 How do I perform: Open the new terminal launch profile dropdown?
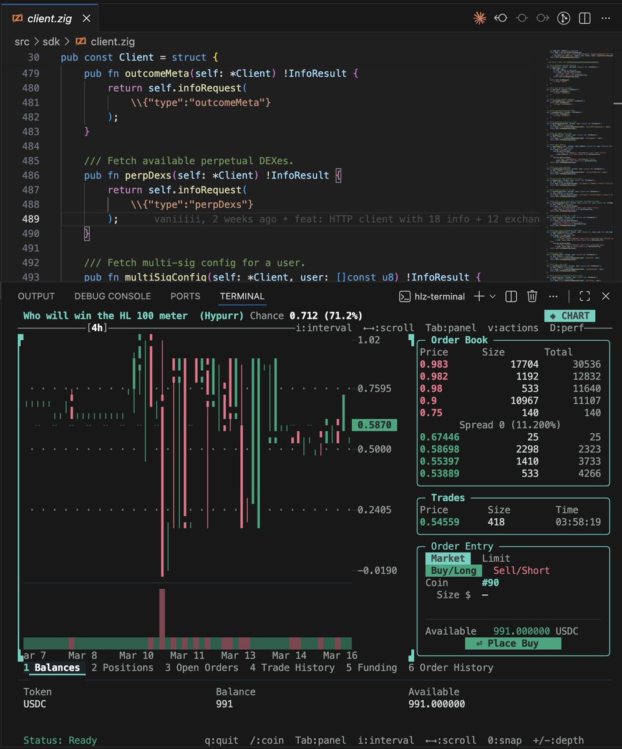coord(493,296)
